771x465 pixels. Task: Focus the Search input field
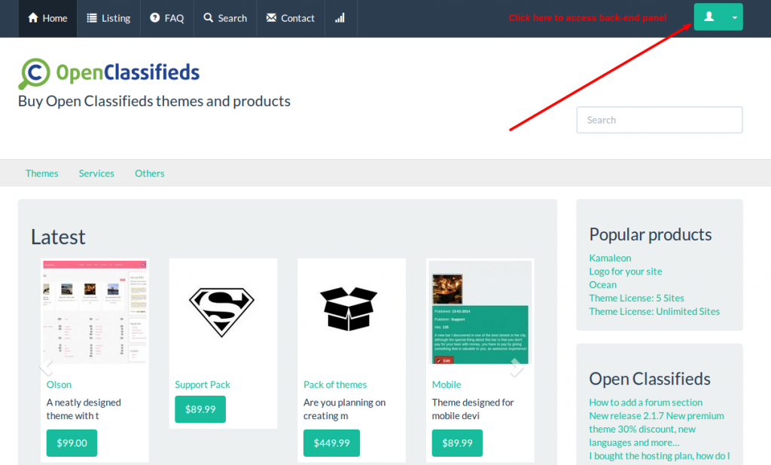[660, 120]
